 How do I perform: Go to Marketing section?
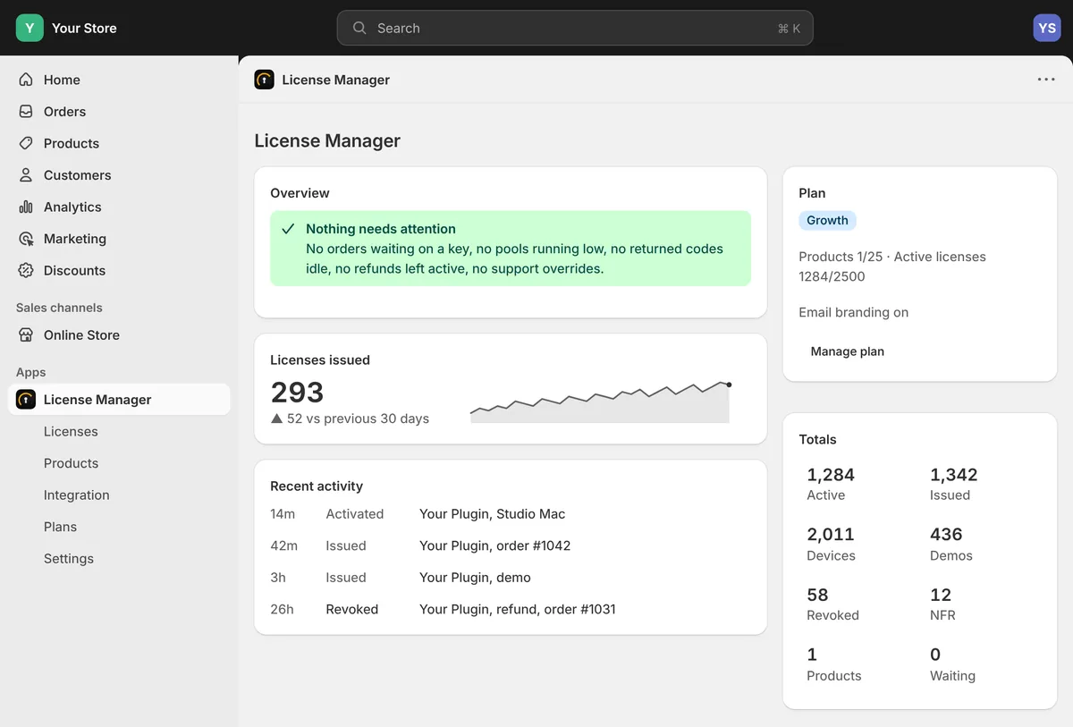[x=119, y=239]
